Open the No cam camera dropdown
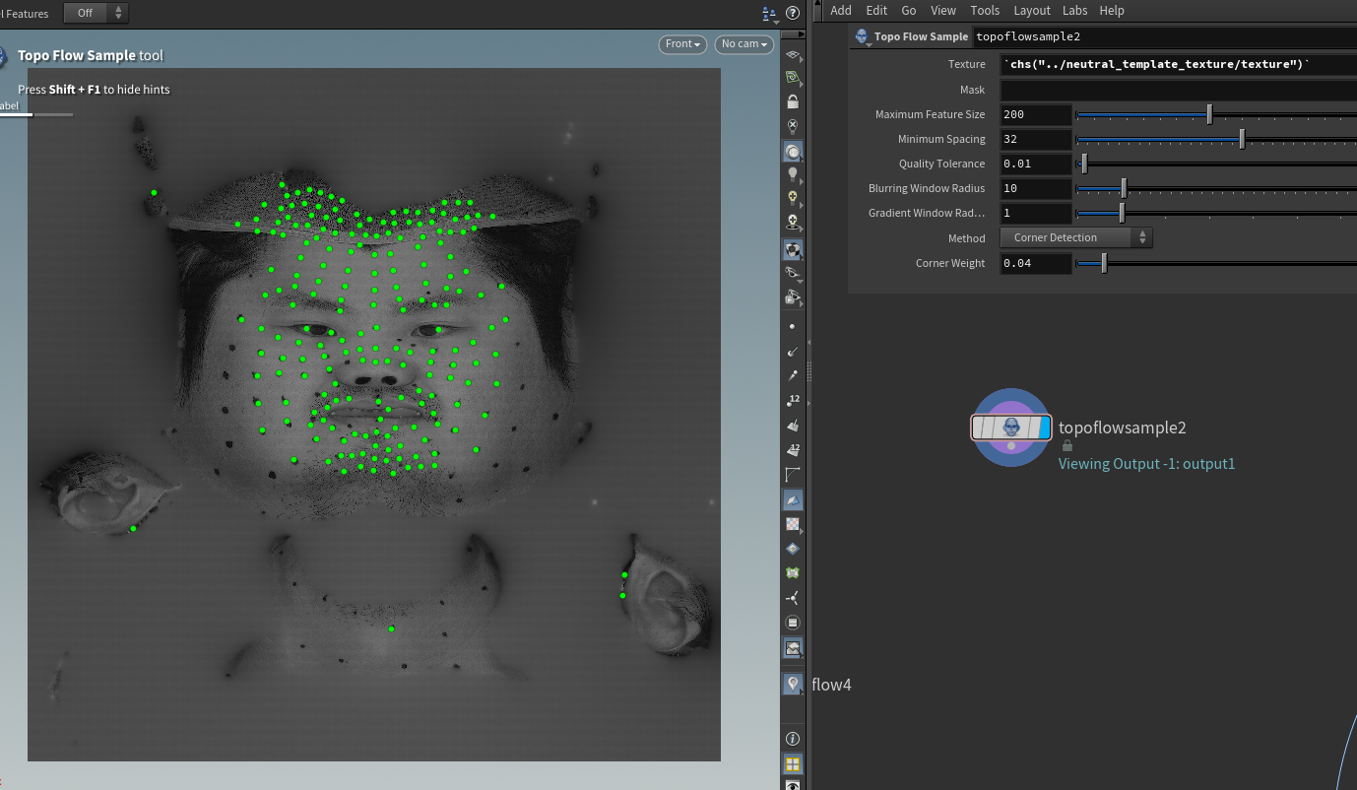The image size is (1357, 790). pyautogui.click(x=743, y=44)
